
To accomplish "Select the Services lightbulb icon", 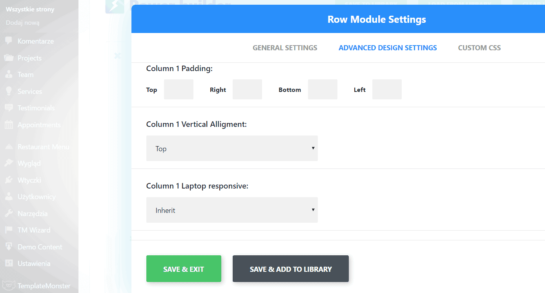I will click(9, 91).
